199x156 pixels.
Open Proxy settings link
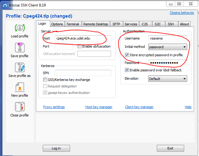coord(54,107)
